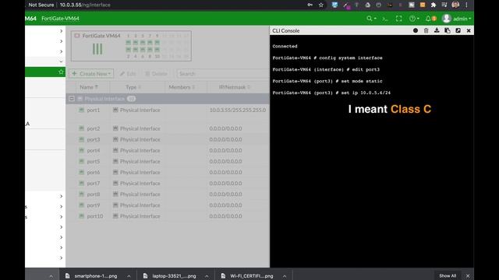Start recording CLI commands
Viewport: 499px width, 280px height.
click(x=416, y=30)
